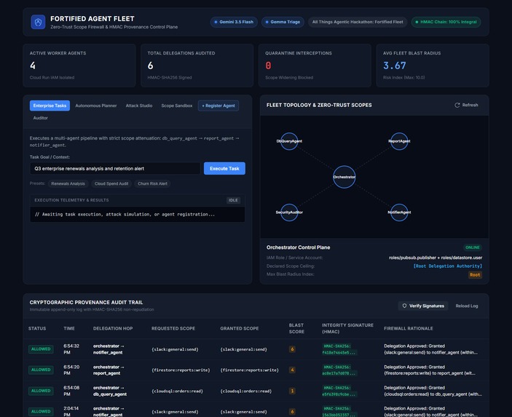This screenshot has width=512, height=417.
Task: Click the Gemma Triage badge
Action: tap(283, 22)
